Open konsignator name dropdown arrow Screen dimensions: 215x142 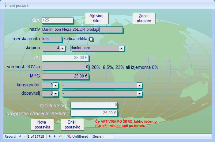coord(140,85)
